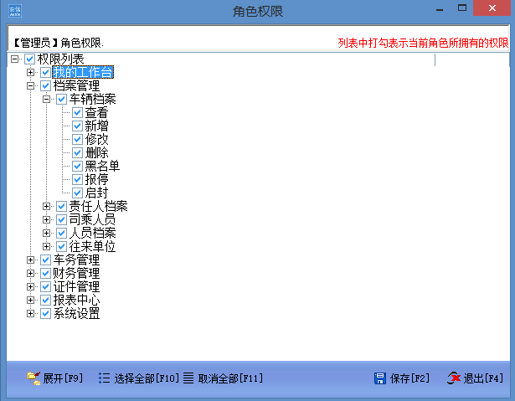Uncheck the 新增 permission checkbox
Screen dimensions: 515x401
coord(78,126)
